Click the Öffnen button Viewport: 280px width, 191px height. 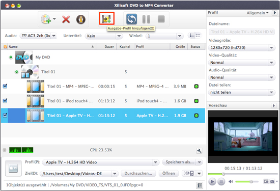(169, 173)
